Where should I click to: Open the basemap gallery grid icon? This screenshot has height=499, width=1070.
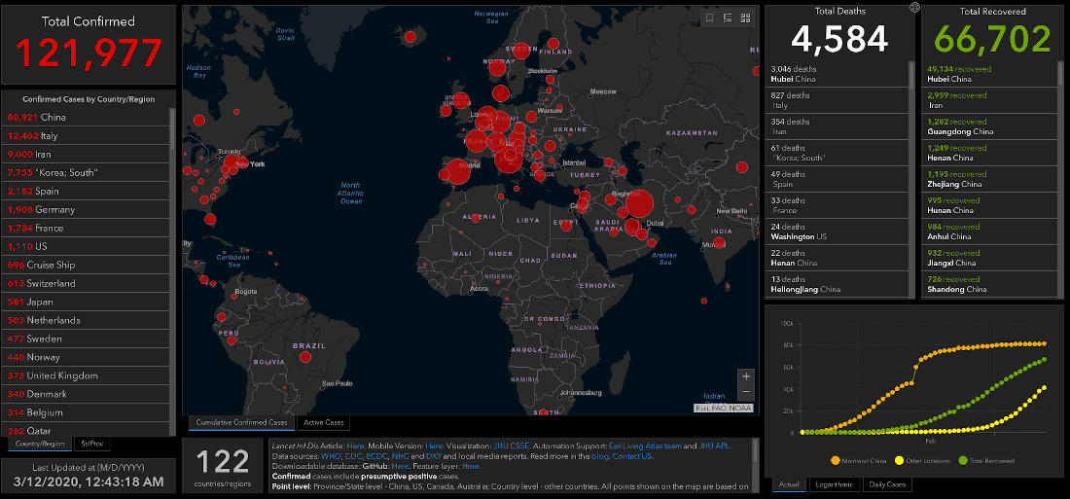(745, 18)
